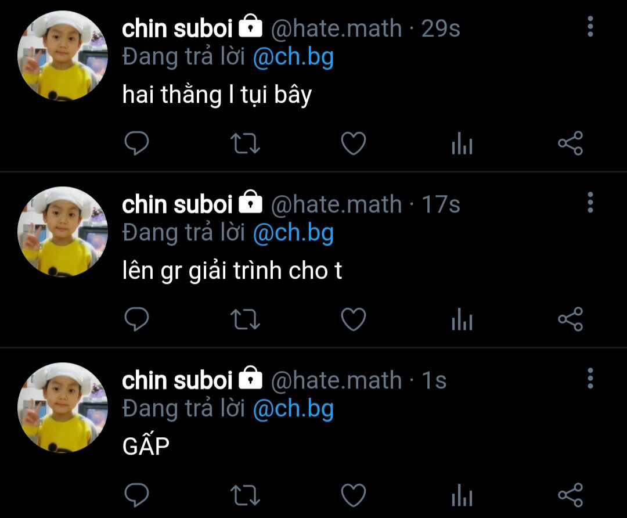Reply to the "hai thằng l tụi bây" tweet

click(x=136, y=143)
